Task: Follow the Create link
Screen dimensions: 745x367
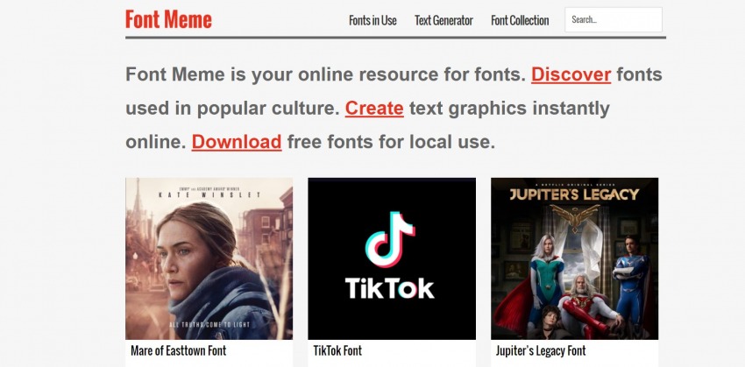Action: point(374,109)
